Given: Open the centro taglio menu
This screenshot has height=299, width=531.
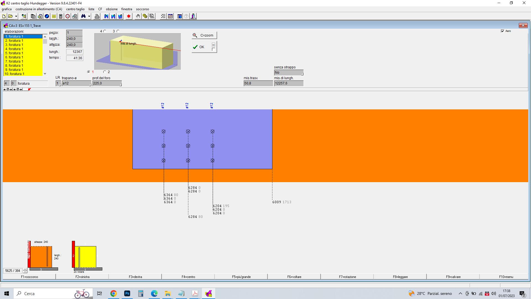Looking at the screenshot, I should [x=75, y=9].
